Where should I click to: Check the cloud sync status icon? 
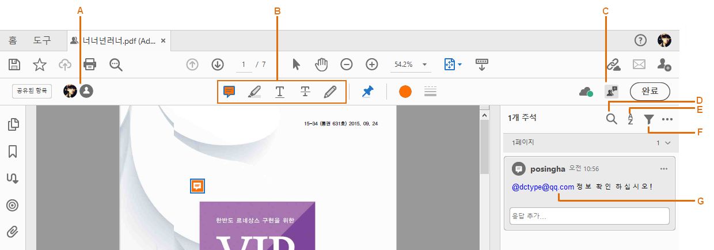click(x=586, y=92)
